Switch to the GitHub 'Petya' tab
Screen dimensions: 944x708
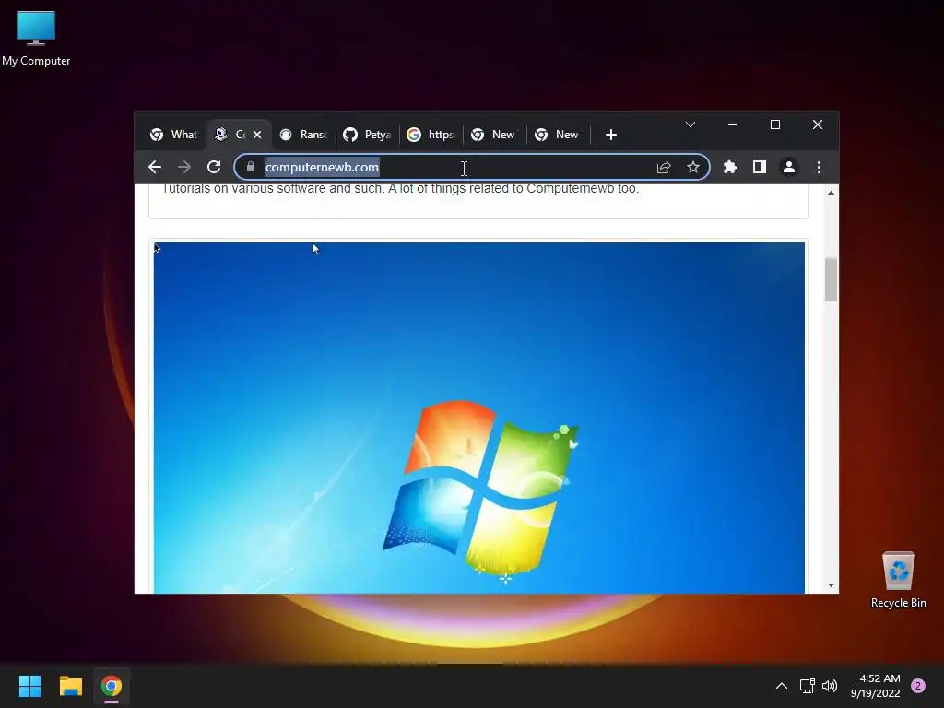click(x=367, y=135)
